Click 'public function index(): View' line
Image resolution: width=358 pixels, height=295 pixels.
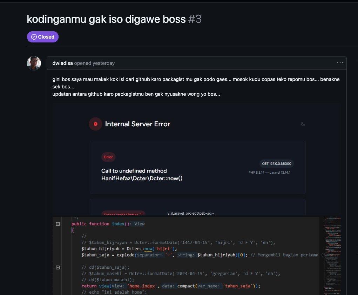108,224
